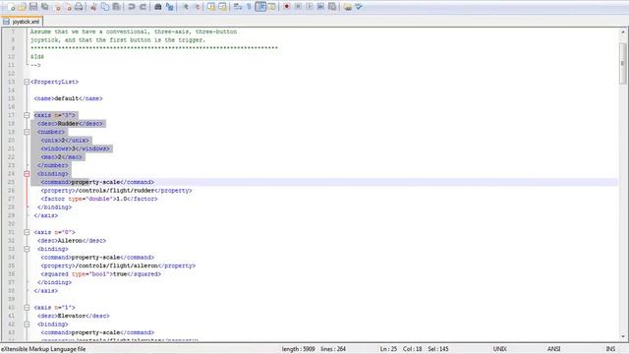Run macro multiple times icon
This screenshot has height=354, width=629.
pyautogui.click(x=320, y=7)
